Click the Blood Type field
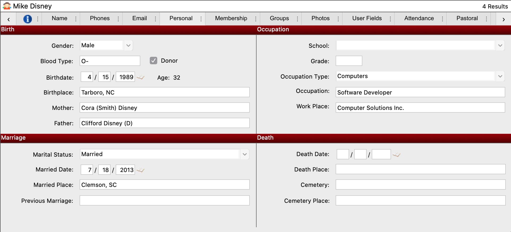Viewport: 511px width, 232px height. pyautogui.click(x=110, y=61)
